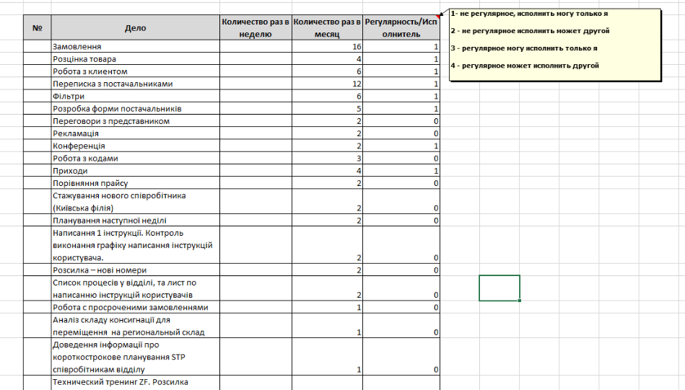The width and height of the screenshot is (685, 390).
Task: Select the 'Розцінка товара' cell
Action: coord(136,59)
